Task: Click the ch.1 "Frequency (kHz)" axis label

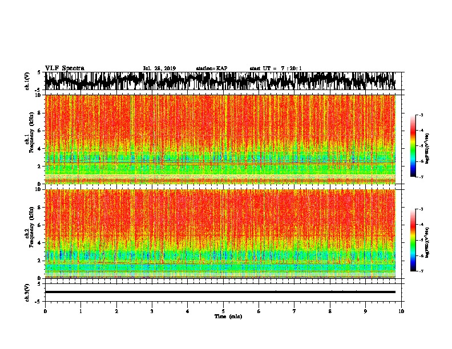Action: tap(32, 132)
